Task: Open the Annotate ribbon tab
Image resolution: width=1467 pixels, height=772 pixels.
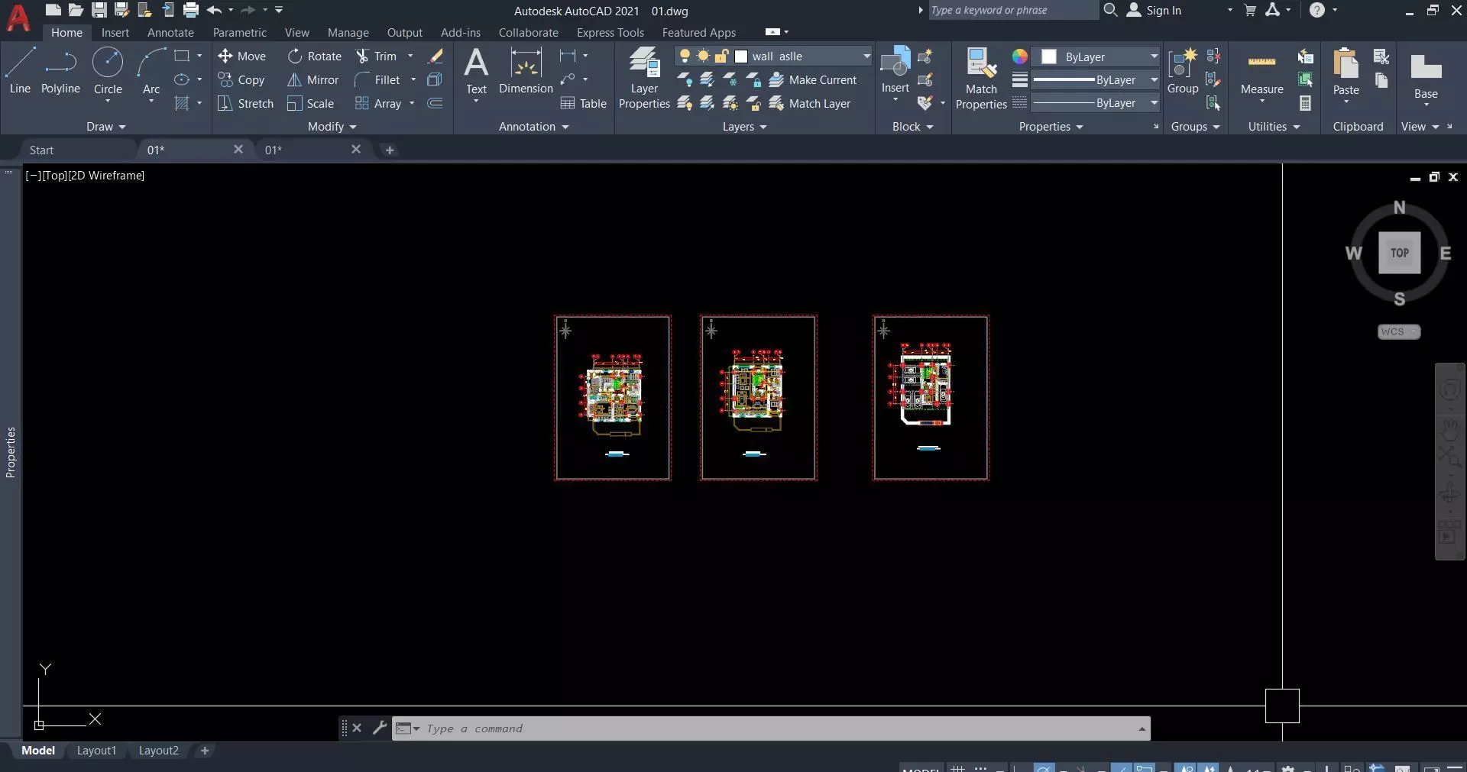Action: tap(170, 33)
